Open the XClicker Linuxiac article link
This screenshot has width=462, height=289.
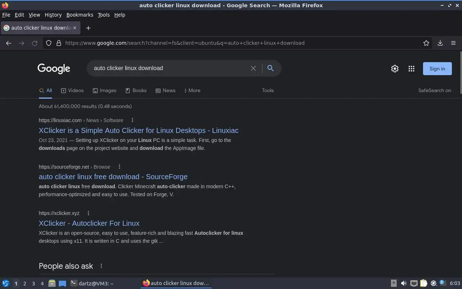point(139,130)
